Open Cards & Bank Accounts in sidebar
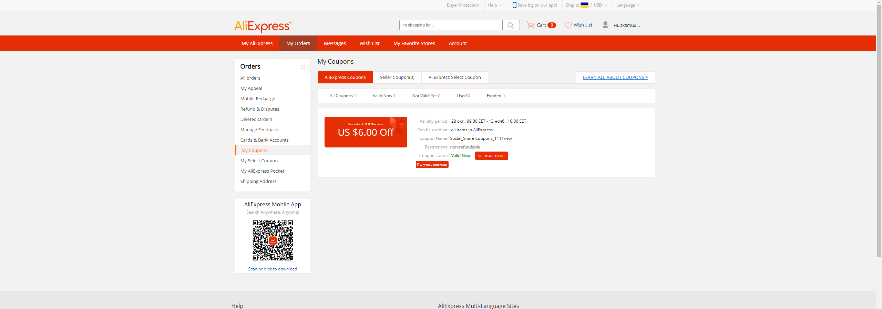 tap(264, 140)
